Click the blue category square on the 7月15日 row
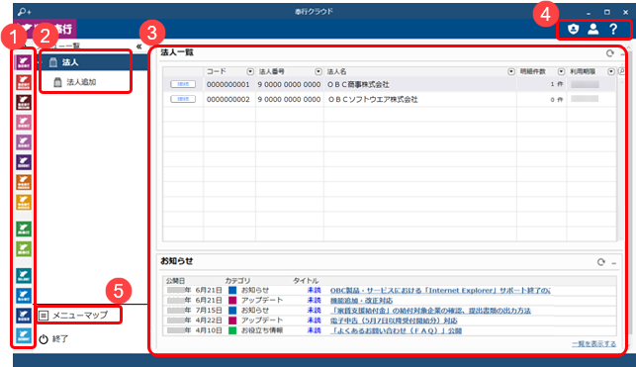636x367 pixels. (232, 311)
